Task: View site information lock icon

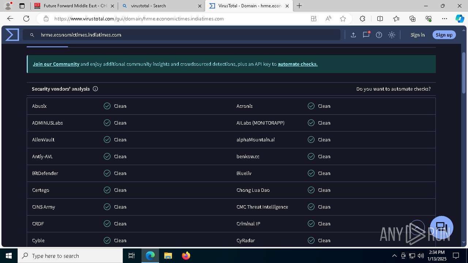Action: tap(46, 19)
